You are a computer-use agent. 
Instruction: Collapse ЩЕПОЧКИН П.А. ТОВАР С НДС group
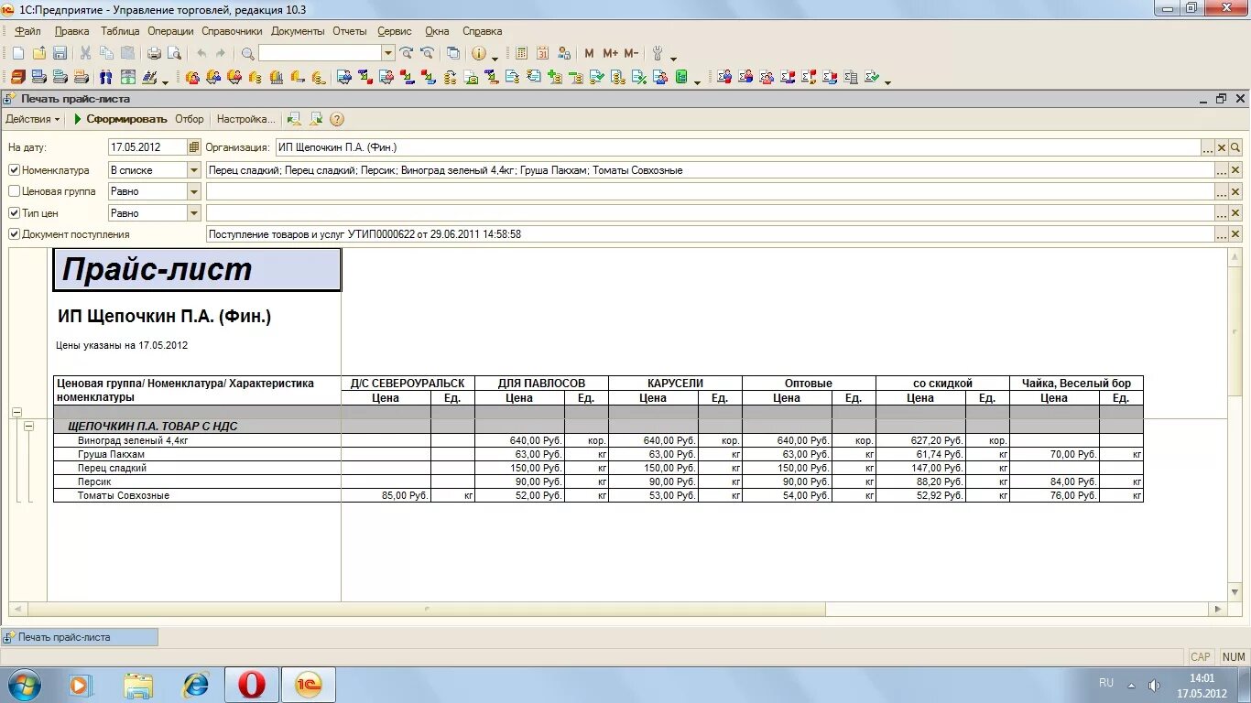point(29,427)
